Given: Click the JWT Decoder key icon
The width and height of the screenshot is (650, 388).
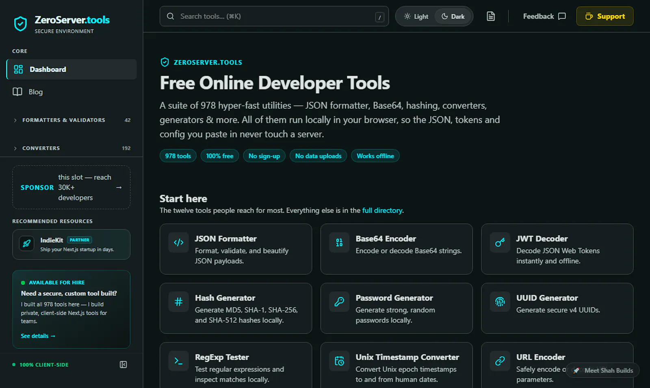Looking at the screenshot, I should pyautogui.click(x=500, y=242).
